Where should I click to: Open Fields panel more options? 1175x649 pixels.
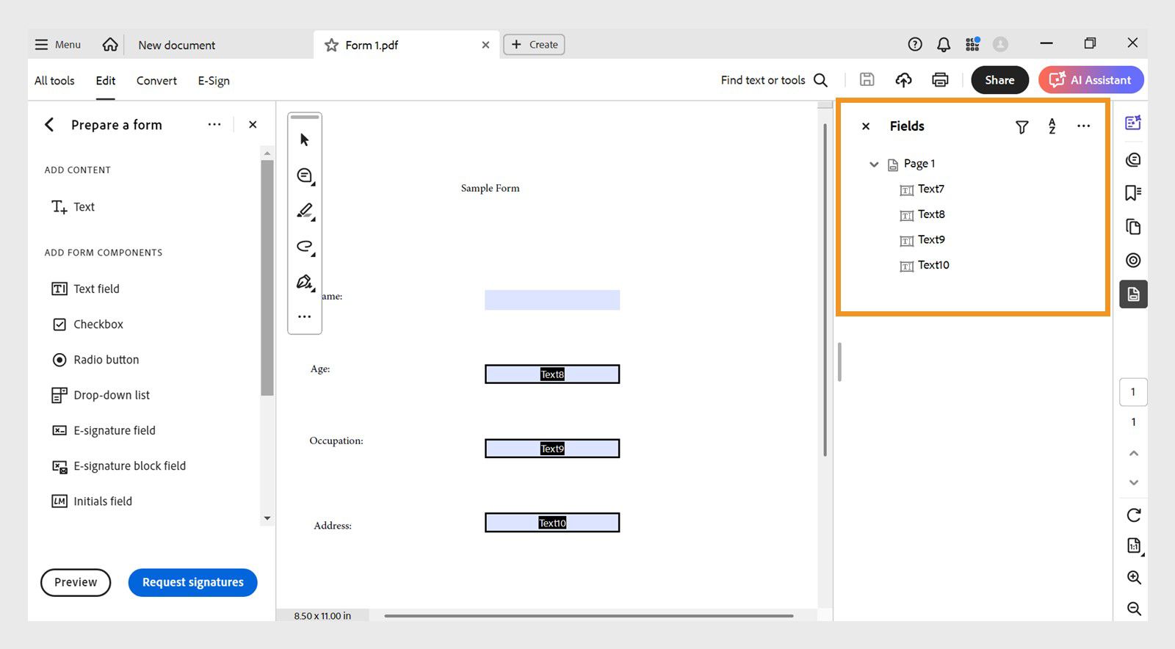coord(1083,126)
